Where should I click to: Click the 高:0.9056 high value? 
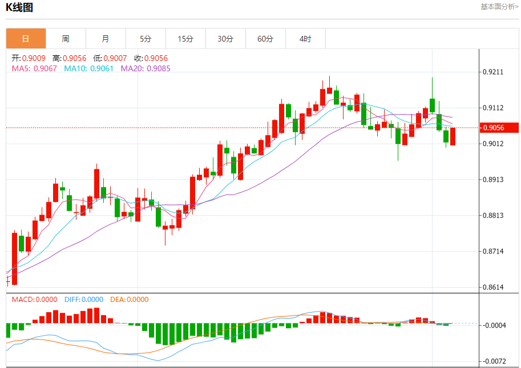coord(69,59)
